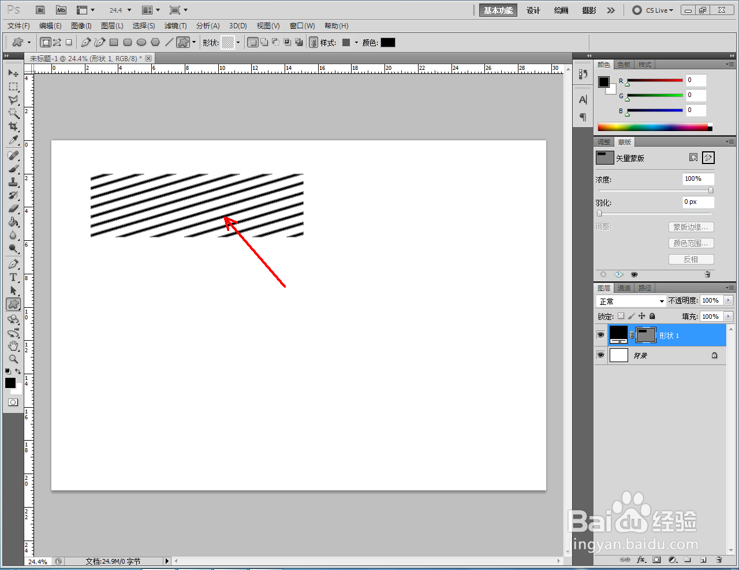
Task: Switch to the 通道 tab
Action: 624,288
